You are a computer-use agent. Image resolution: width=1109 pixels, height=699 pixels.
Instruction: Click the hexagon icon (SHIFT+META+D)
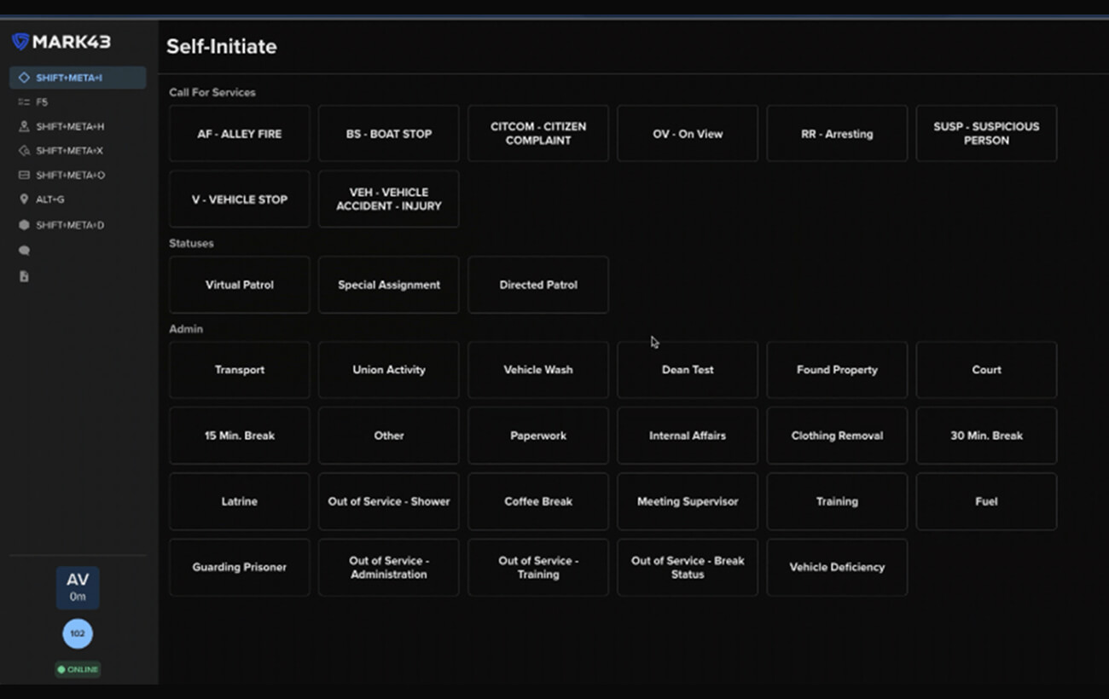click(x=25, y=224)
